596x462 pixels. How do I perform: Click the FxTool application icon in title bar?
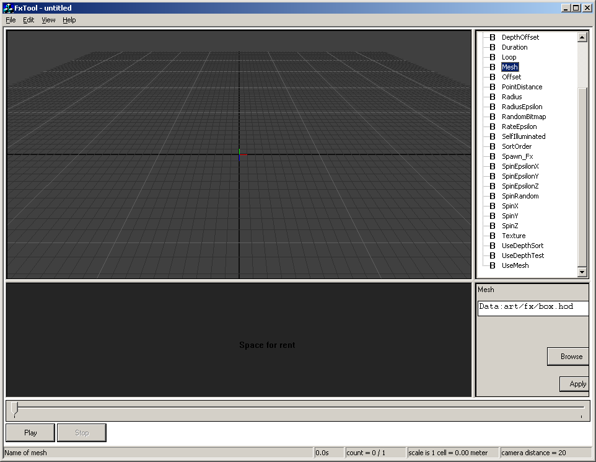pyautogui.click(x=8, y=8)
